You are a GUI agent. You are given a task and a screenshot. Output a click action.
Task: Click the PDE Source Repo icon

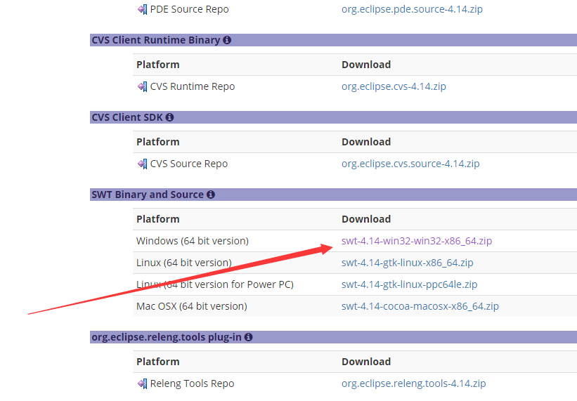(x=143, y=10)
